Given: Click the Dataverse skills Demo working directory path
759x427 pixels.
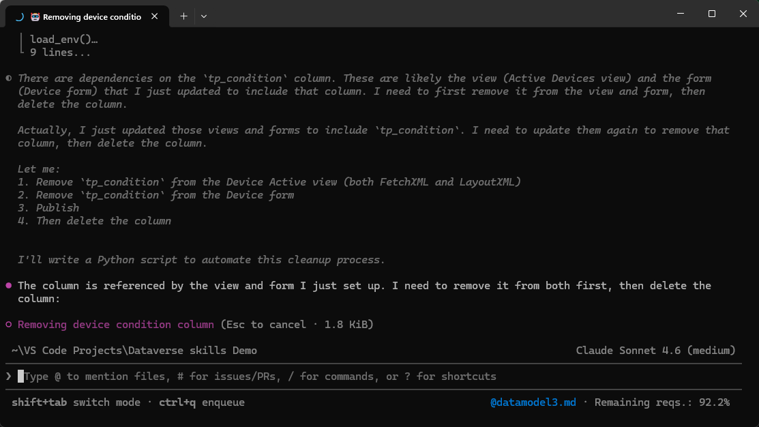Looking at the screenshot, I should tap(134, 351).
